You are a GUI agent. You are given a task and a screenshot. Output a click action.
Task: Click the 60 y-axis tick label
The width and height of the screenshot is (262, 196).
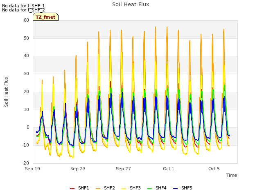point(26,20)
